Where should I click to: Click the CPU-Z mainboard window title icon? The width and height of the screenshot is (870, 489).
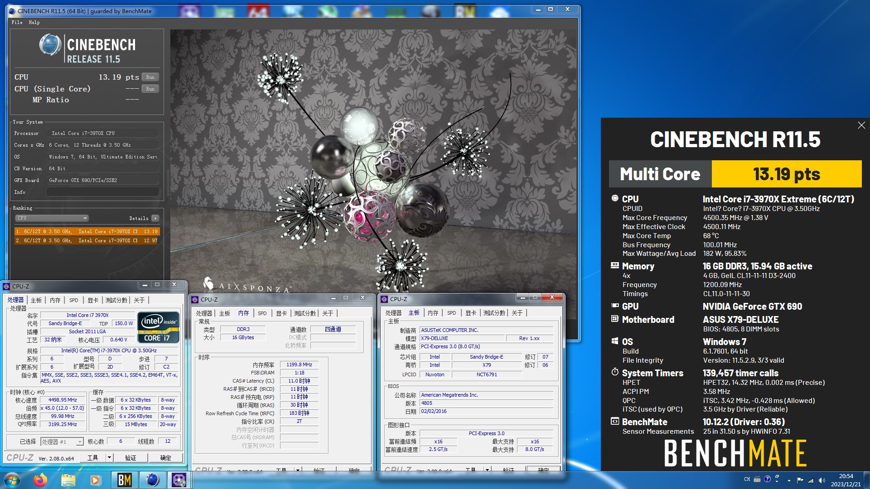tap(384, 299)
